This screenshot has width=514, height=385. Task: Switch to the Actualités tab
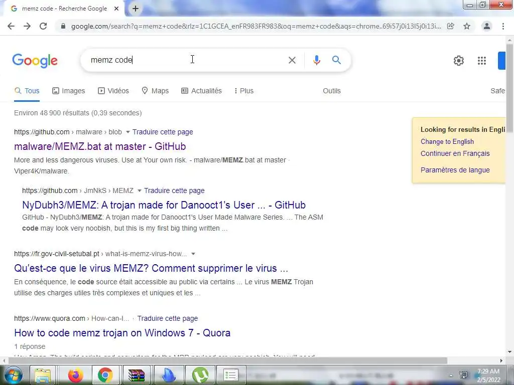coord(202,91)
